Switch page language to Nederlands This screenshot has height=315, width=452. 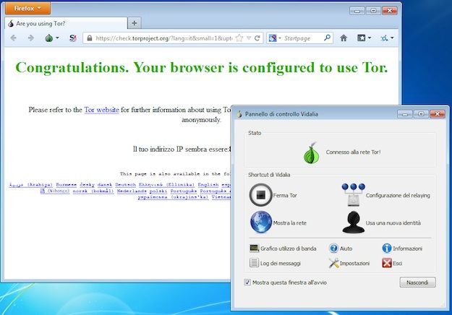(132, 191)
